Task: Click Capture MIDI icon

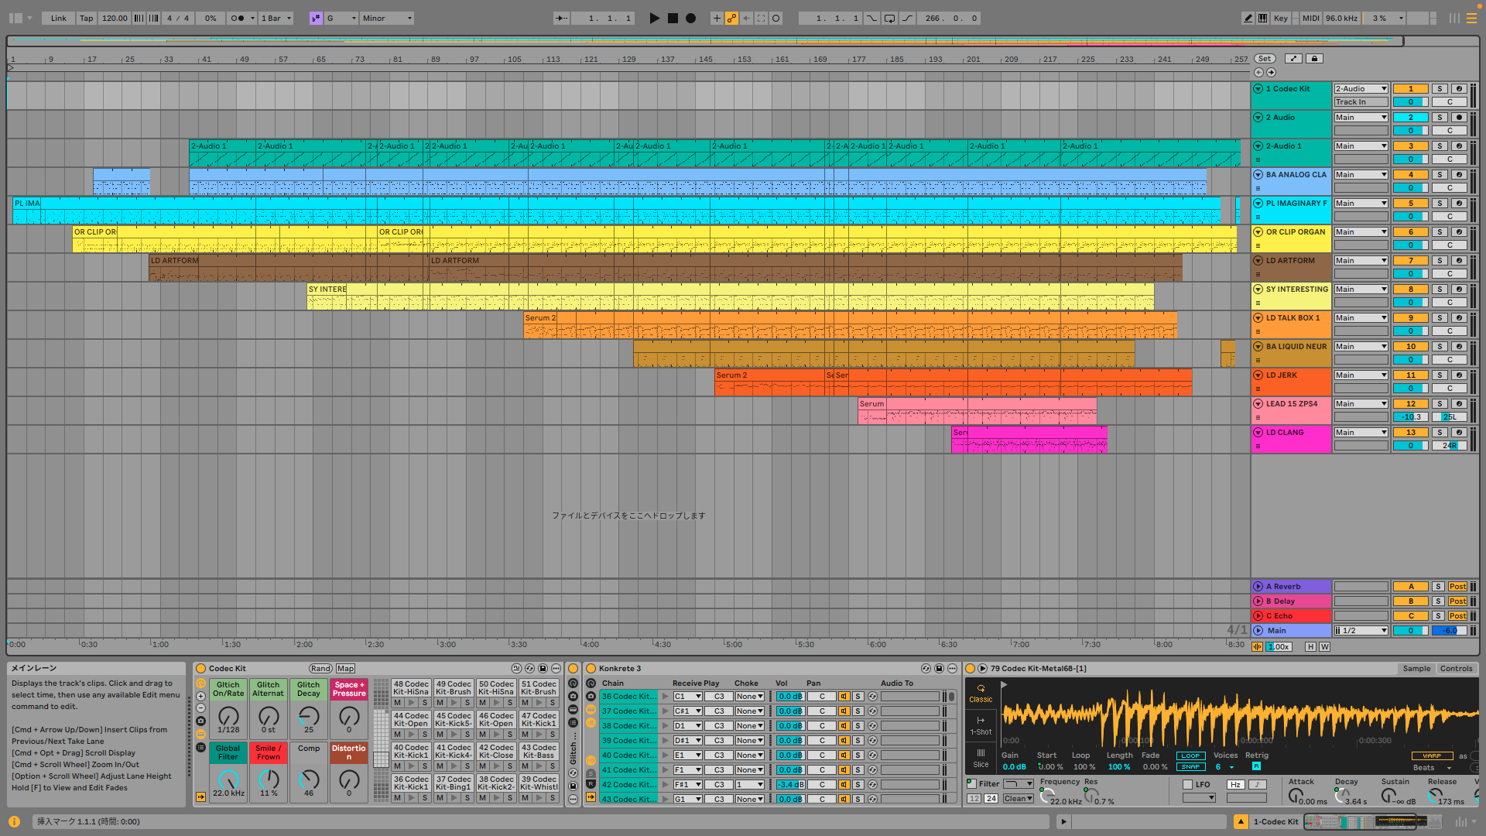Action: tap(762, 18)
